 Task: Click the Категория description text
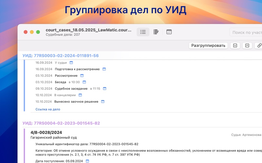tap(149, 153)
